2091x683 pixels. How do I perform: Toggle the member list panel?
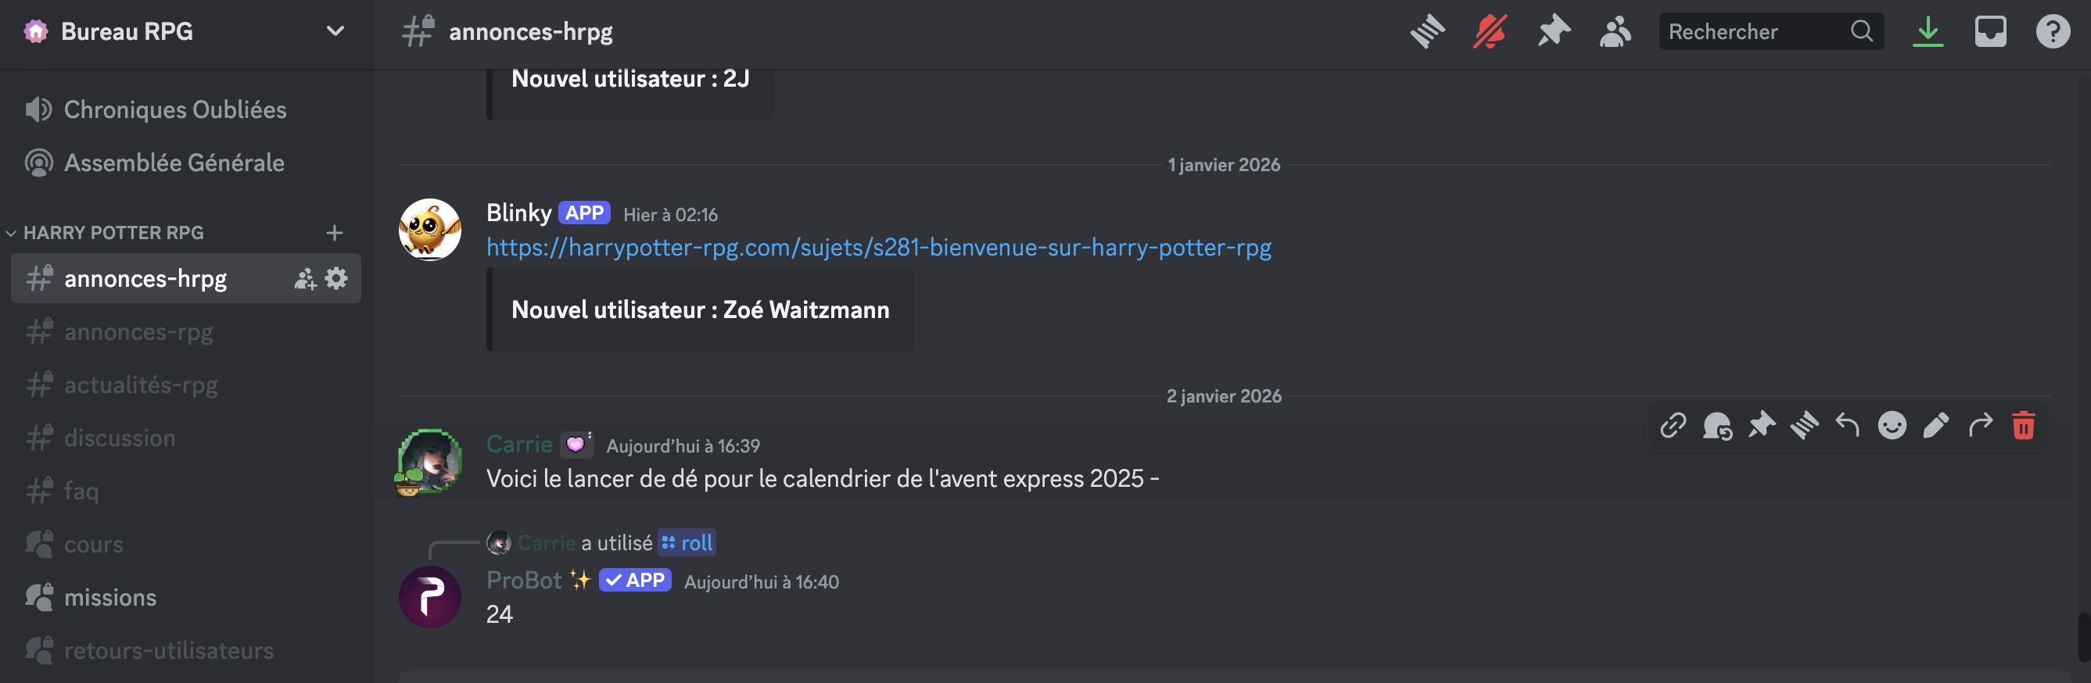pos(1616,31)
